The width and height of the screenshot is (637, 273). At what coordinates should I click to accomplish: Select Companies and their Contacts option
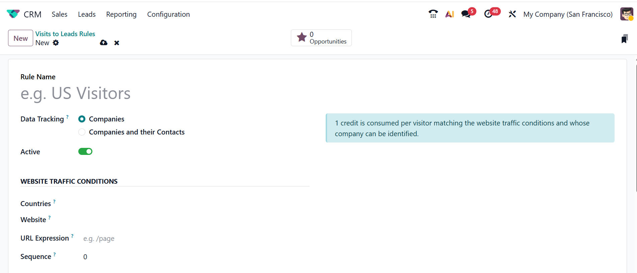(x=82, y=132)
